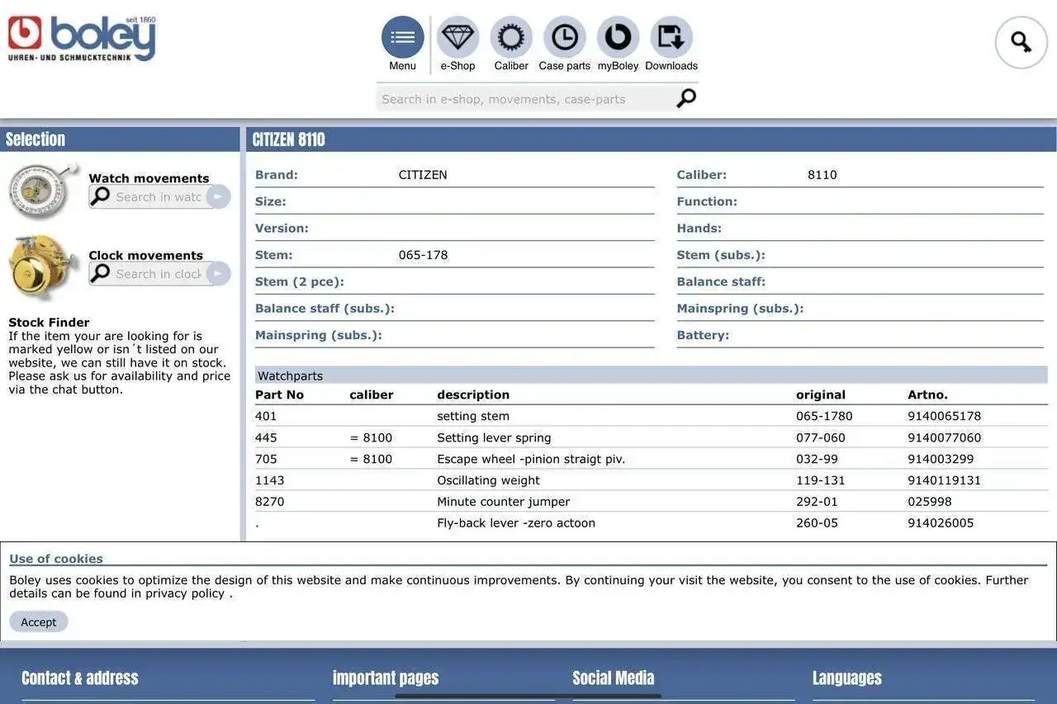Click part number 1143
Viewport: 1057px width, 704px height.
point(269,480)
